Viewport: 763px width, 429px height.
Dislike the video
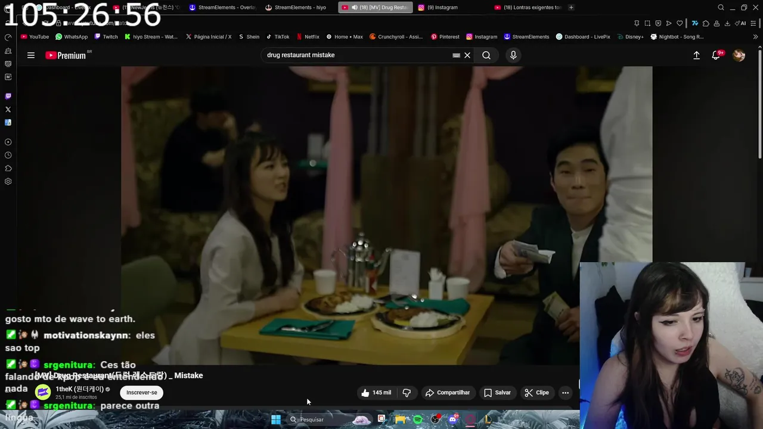407,393
